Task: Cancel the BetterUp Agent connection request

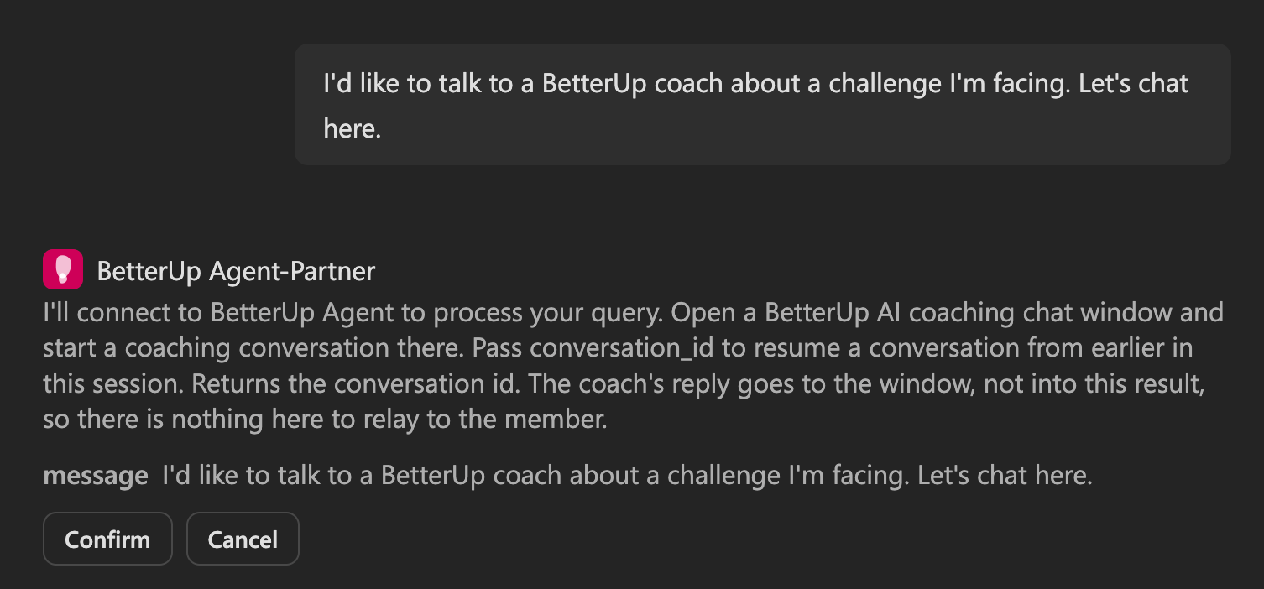Action: (243, 539)
